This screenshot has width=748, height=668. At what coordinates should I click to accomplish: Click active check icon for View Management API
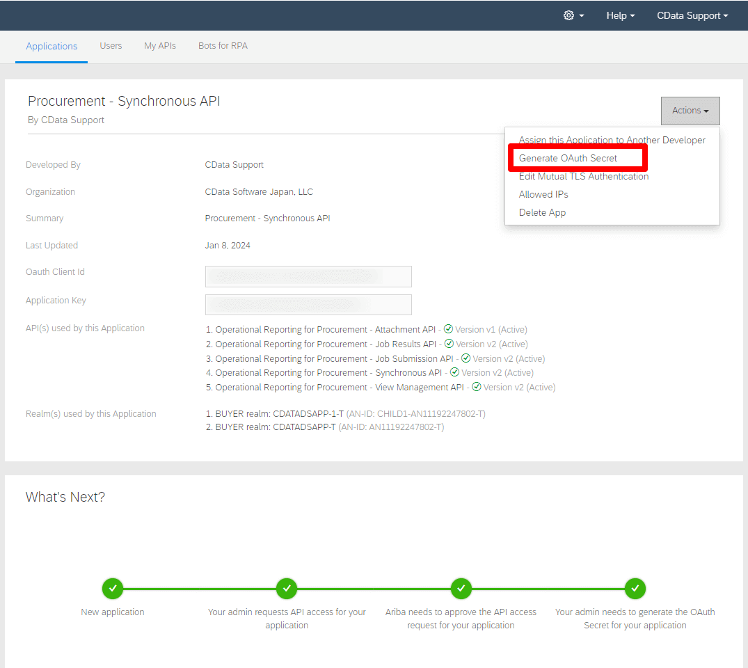click(x=476, y=387)
